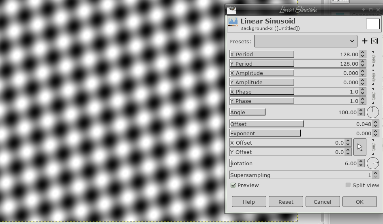Maximize the Linear Sinusoid dialog

click(371, 10)
